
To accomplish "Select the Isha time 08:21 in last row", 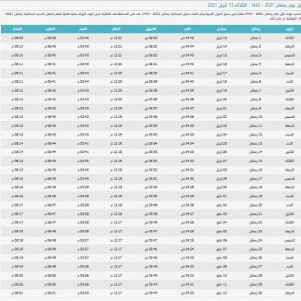I will (x=18, y=293).
